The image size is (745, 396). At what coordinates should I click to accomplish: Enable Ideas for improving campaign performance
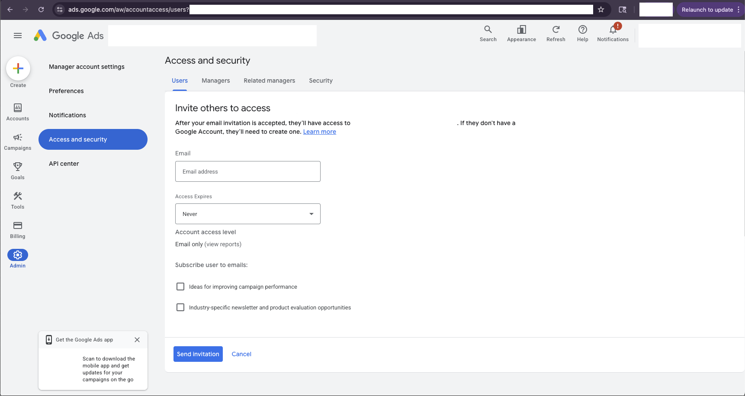180,287
